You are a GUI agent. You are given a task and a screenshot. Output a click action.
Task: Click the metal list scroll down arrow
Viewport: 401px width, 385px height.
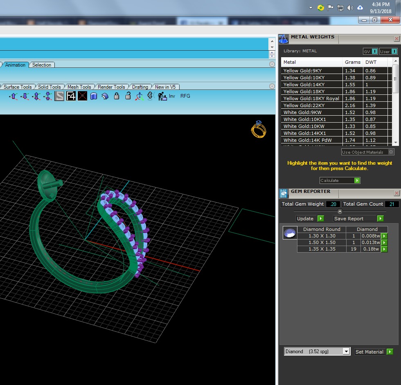click(x=396, y=143)
